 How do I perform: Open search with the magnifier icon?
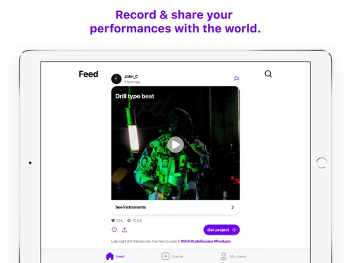click(x=268, y=74)
